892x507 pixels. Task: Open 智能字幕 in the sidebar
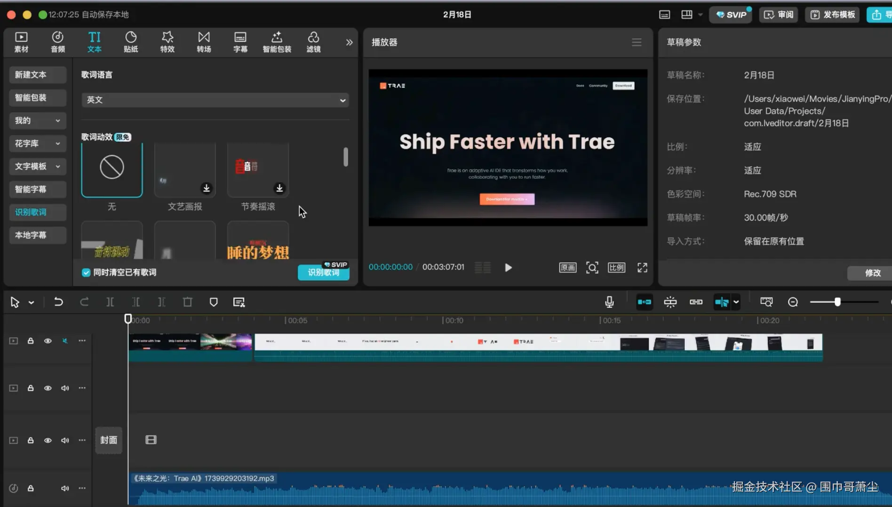tap(38, 189)
